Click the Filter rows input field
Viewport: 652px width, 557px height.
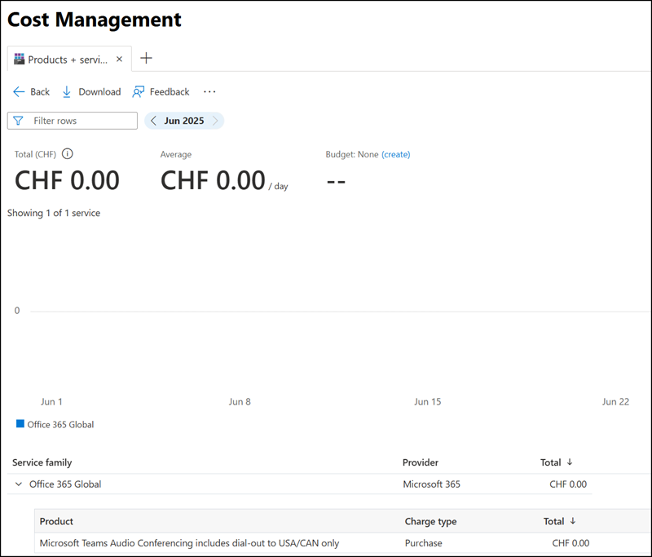click(73, 121)
